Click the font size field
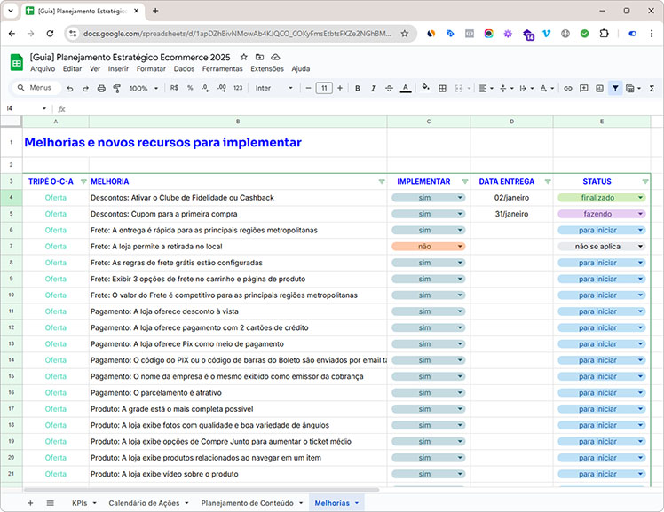Viewport: 664px width, 512px height. tap(324, 88)
